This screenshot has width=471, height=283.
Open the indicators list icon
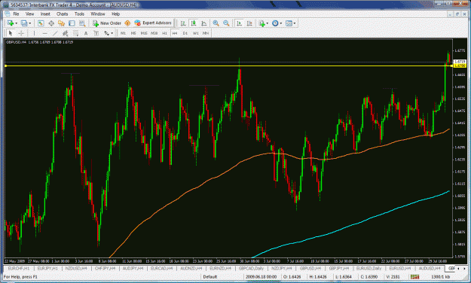point(262,23)
